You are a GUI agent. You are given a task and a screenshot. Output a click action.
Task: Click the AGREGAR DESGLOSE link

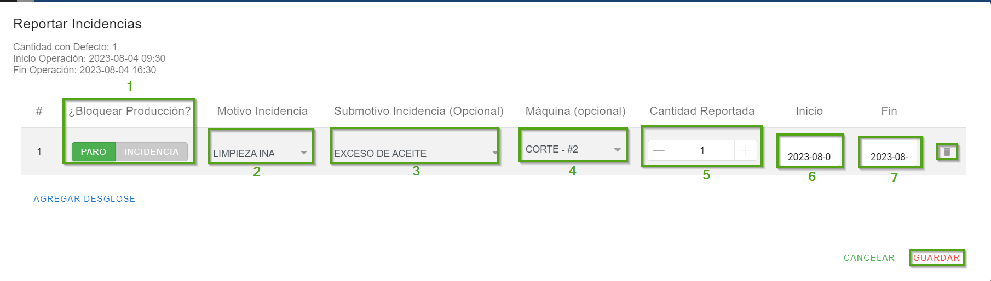click(x=84, y=199)
